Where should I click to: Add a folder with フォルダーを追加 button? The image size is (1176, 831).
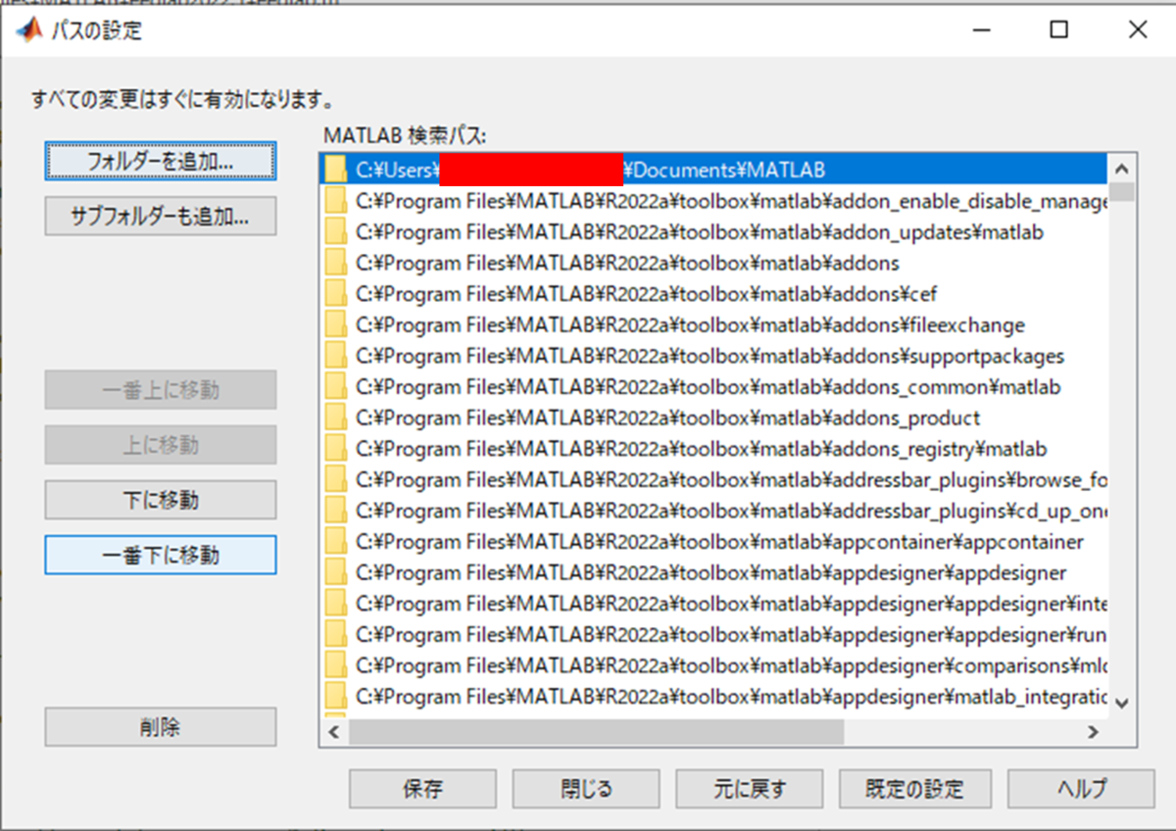coord(161,162)
